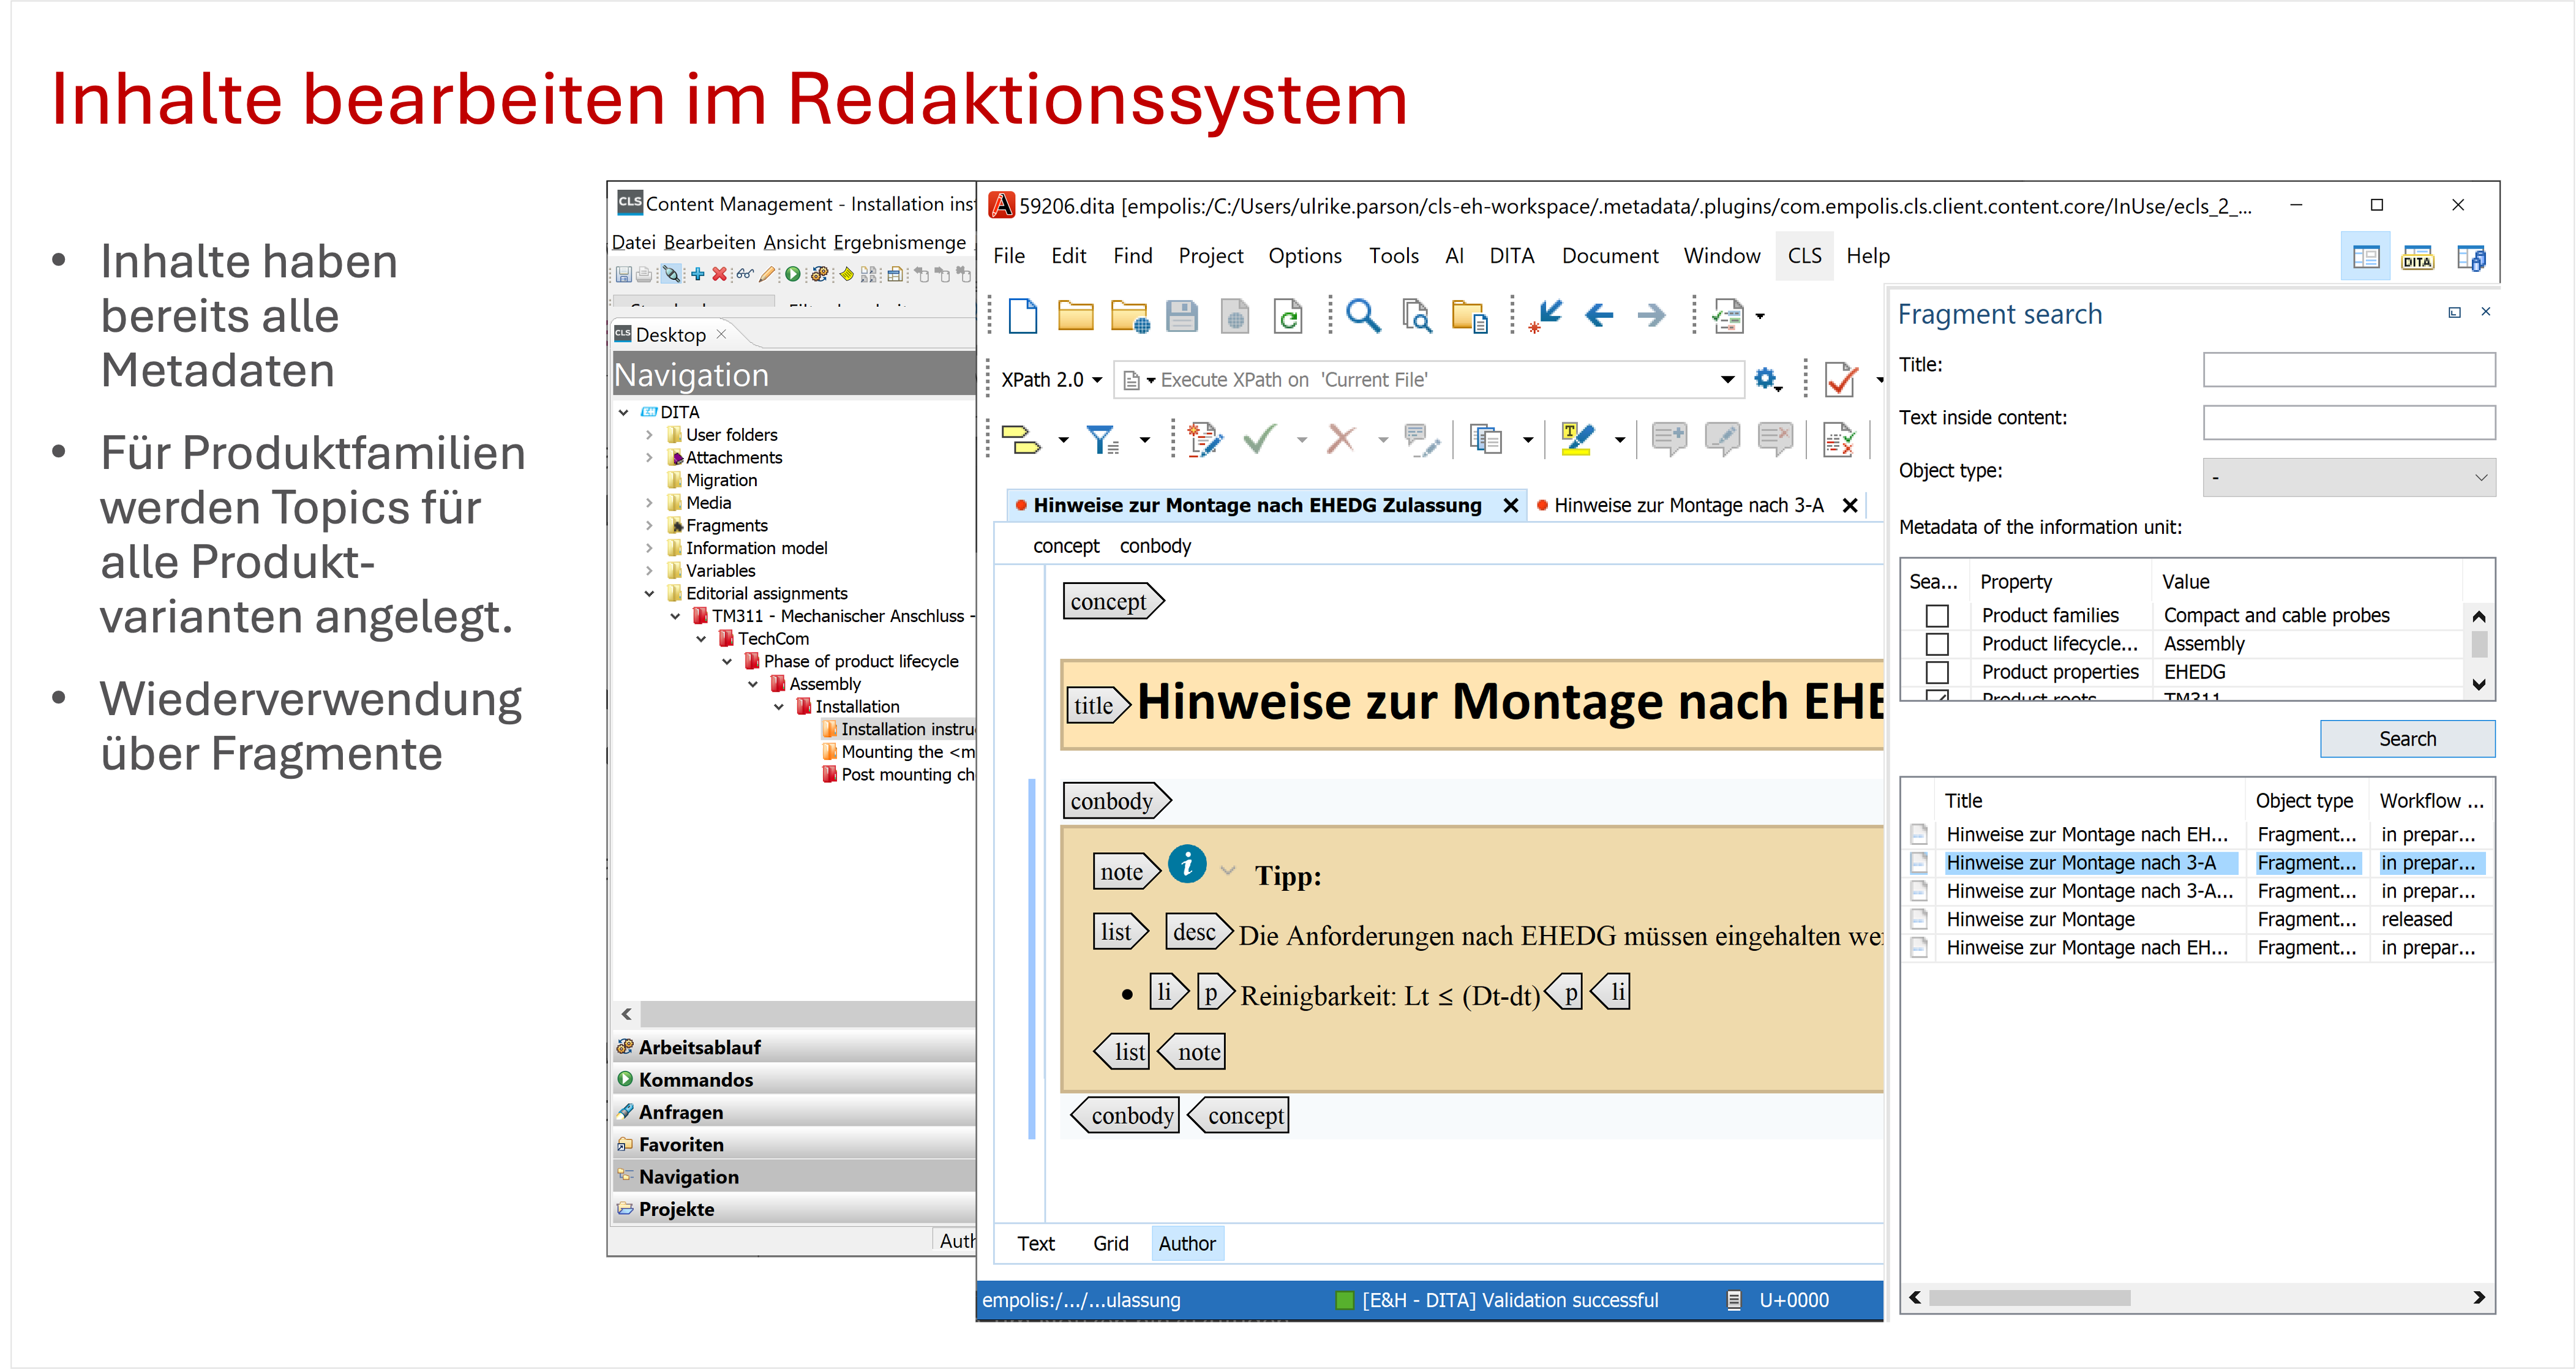Validate document with red checkmark icon
The height and width of the screenshot is (1369, 2576).
(x=1841, y=379)
